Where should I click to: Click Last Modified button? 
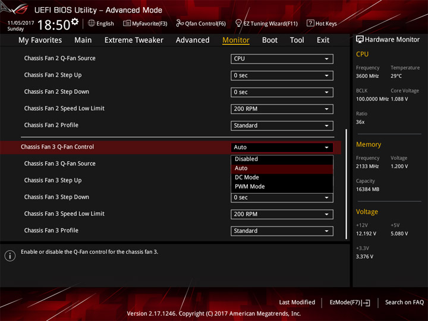[x=297, y=303]
